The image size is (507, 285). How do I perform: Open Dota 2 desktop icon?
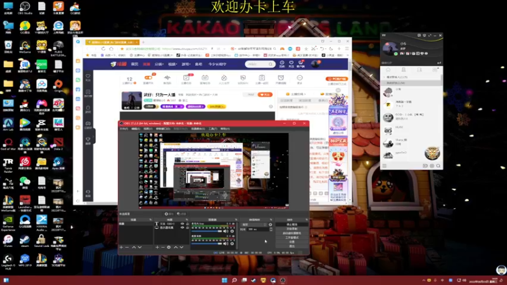[58, 144]
